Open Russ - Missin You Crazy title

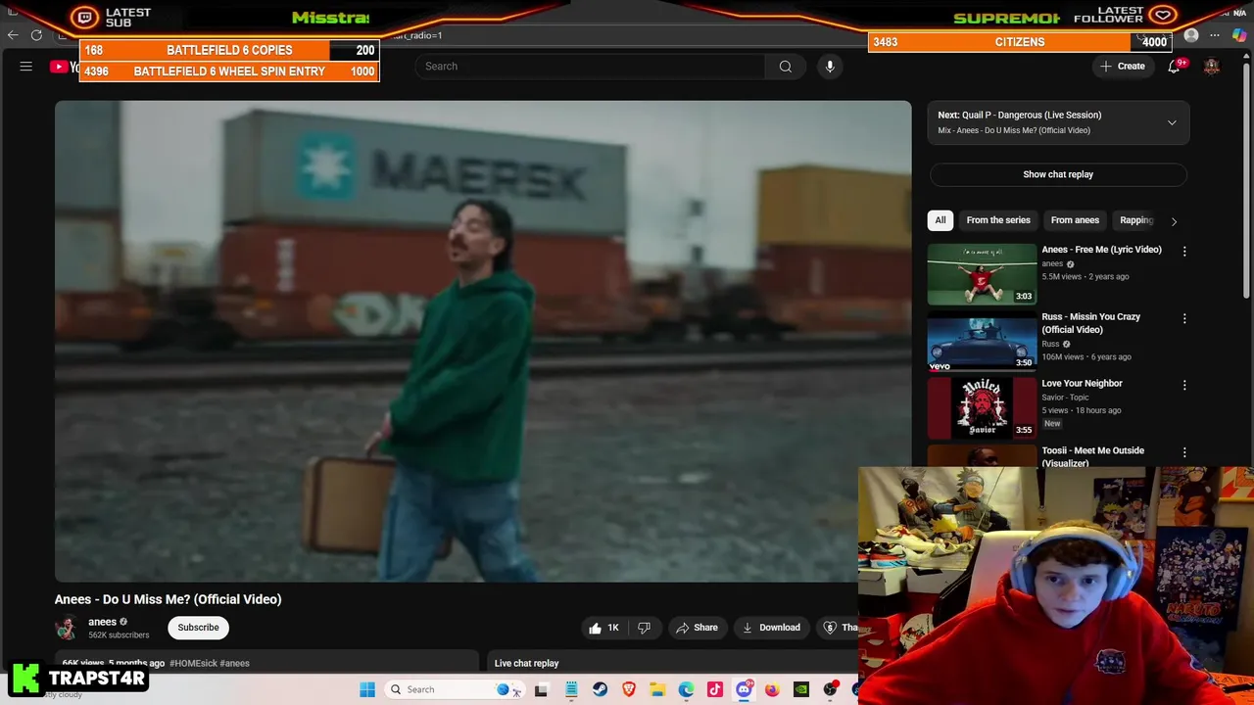click(x=1090, y=323)
